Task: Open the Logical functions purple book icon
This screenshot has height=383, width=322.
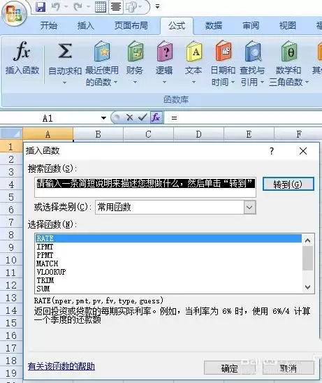Action: point(165,51)
